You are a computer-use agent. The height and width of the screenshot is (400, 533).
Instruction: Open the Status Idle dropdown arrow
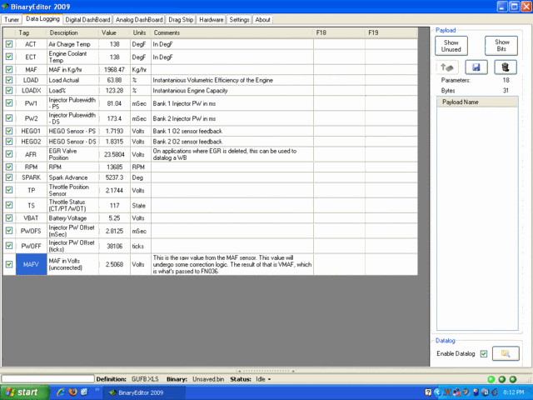coord(269,379)
